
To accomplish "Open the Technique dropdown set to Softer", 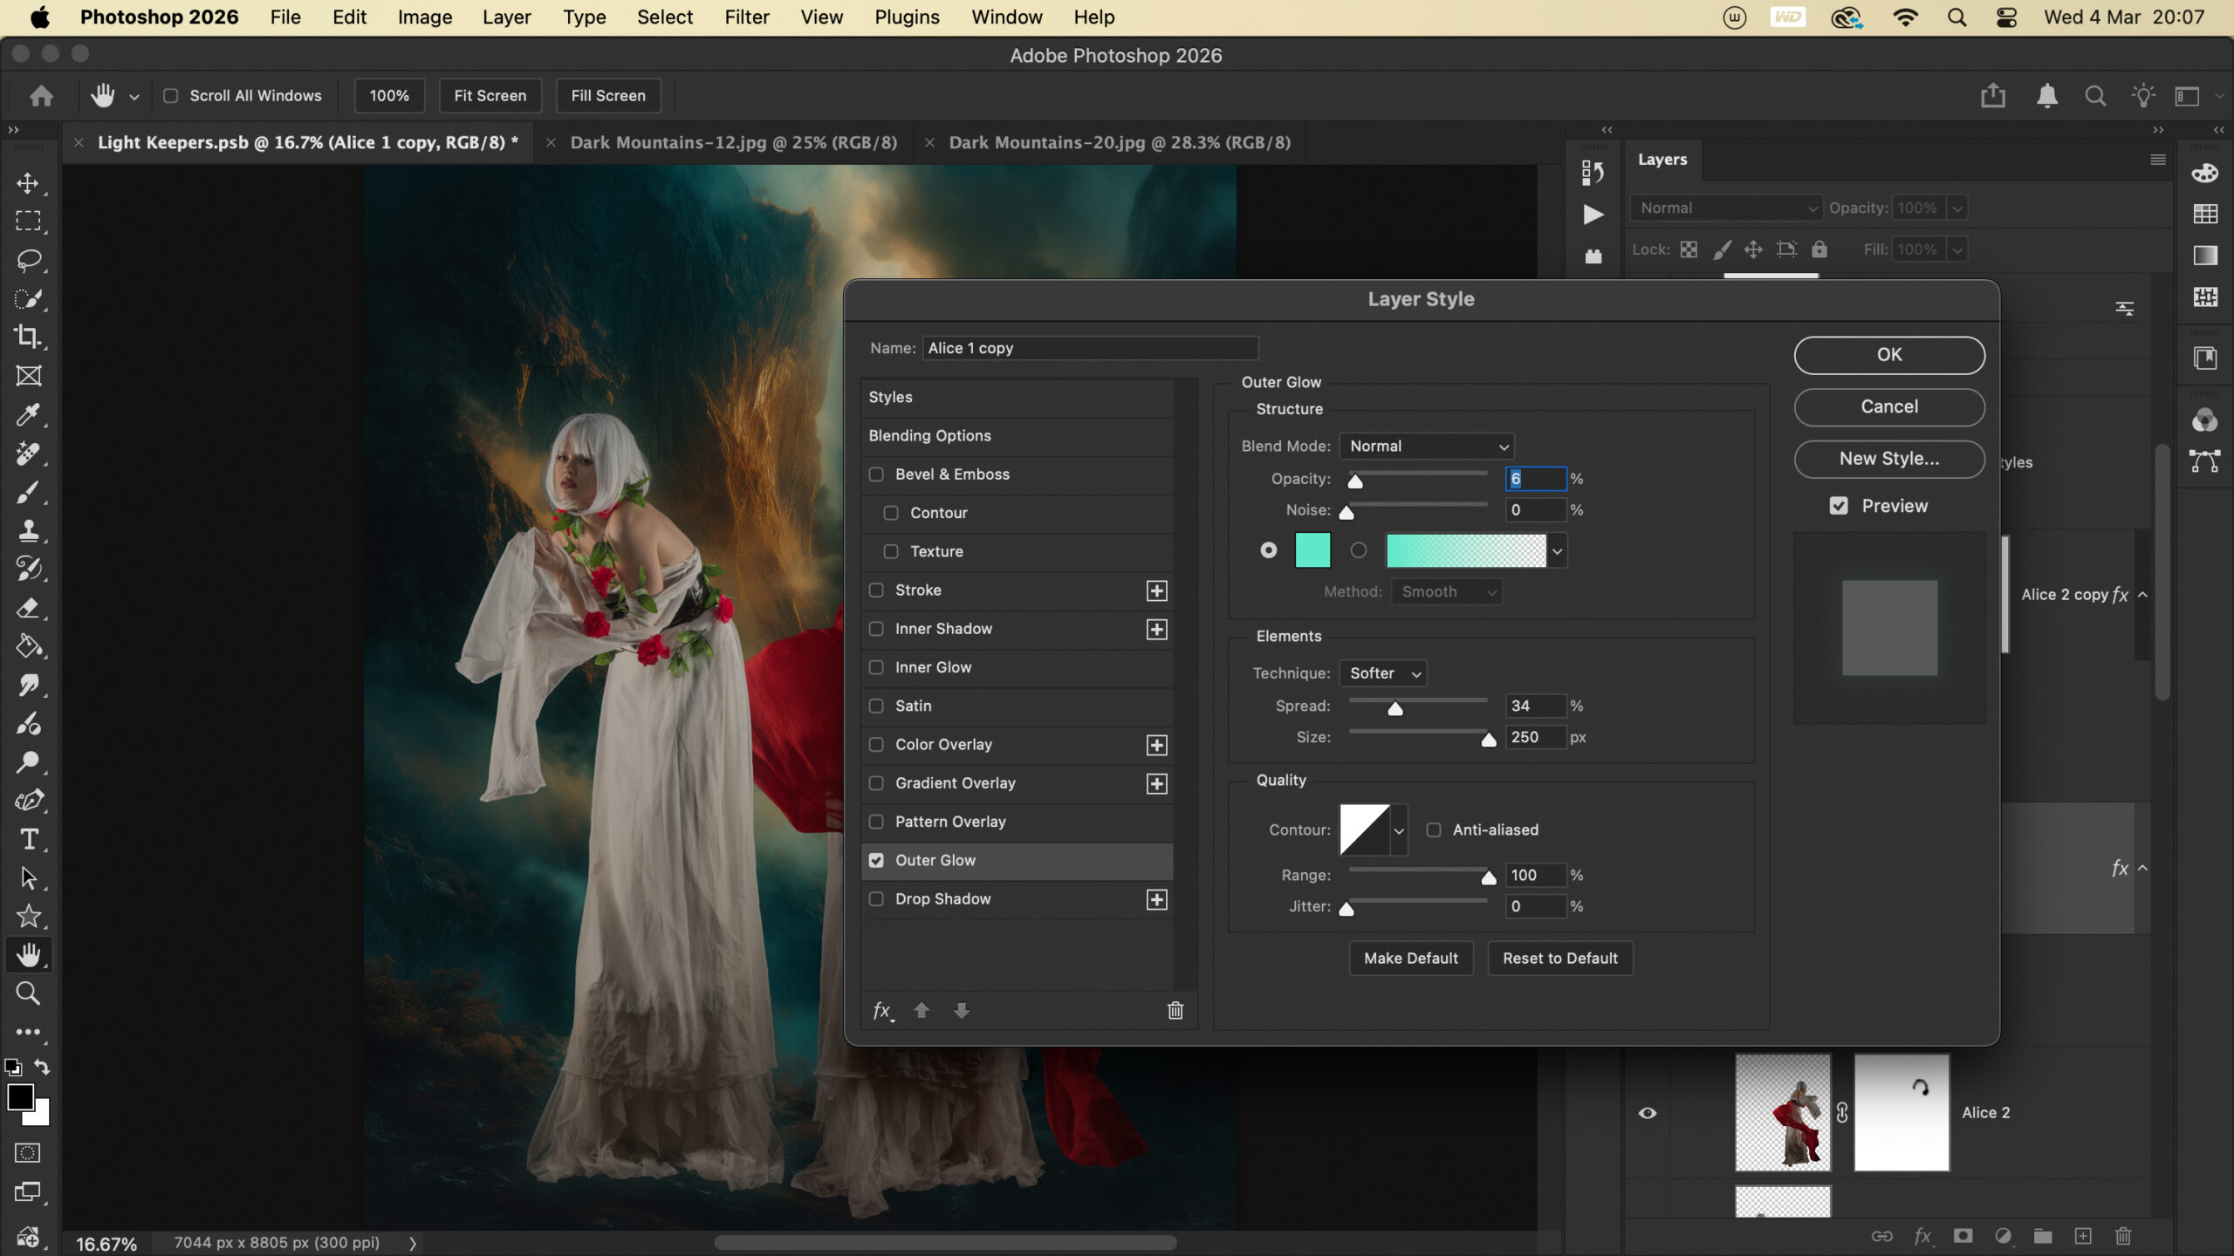I will [1383, 673].
